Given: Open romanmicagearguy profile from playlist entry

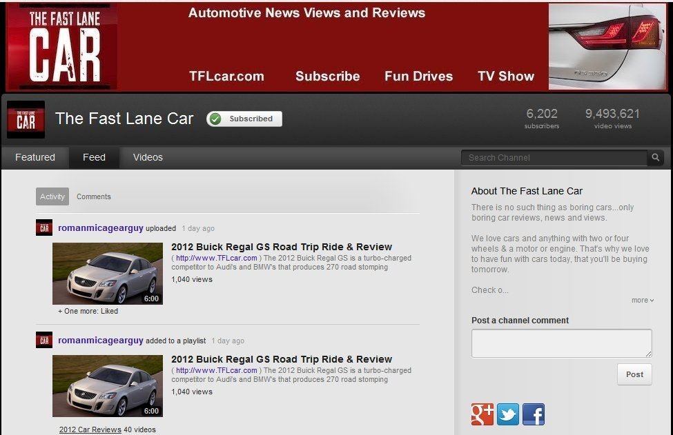Looking at the screenshot, I should coord(101,340).
